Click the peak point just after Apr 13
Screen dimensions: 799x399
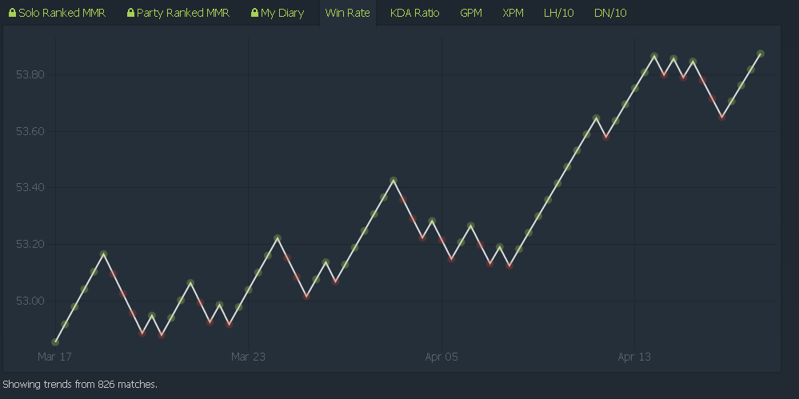pos(654,56)
